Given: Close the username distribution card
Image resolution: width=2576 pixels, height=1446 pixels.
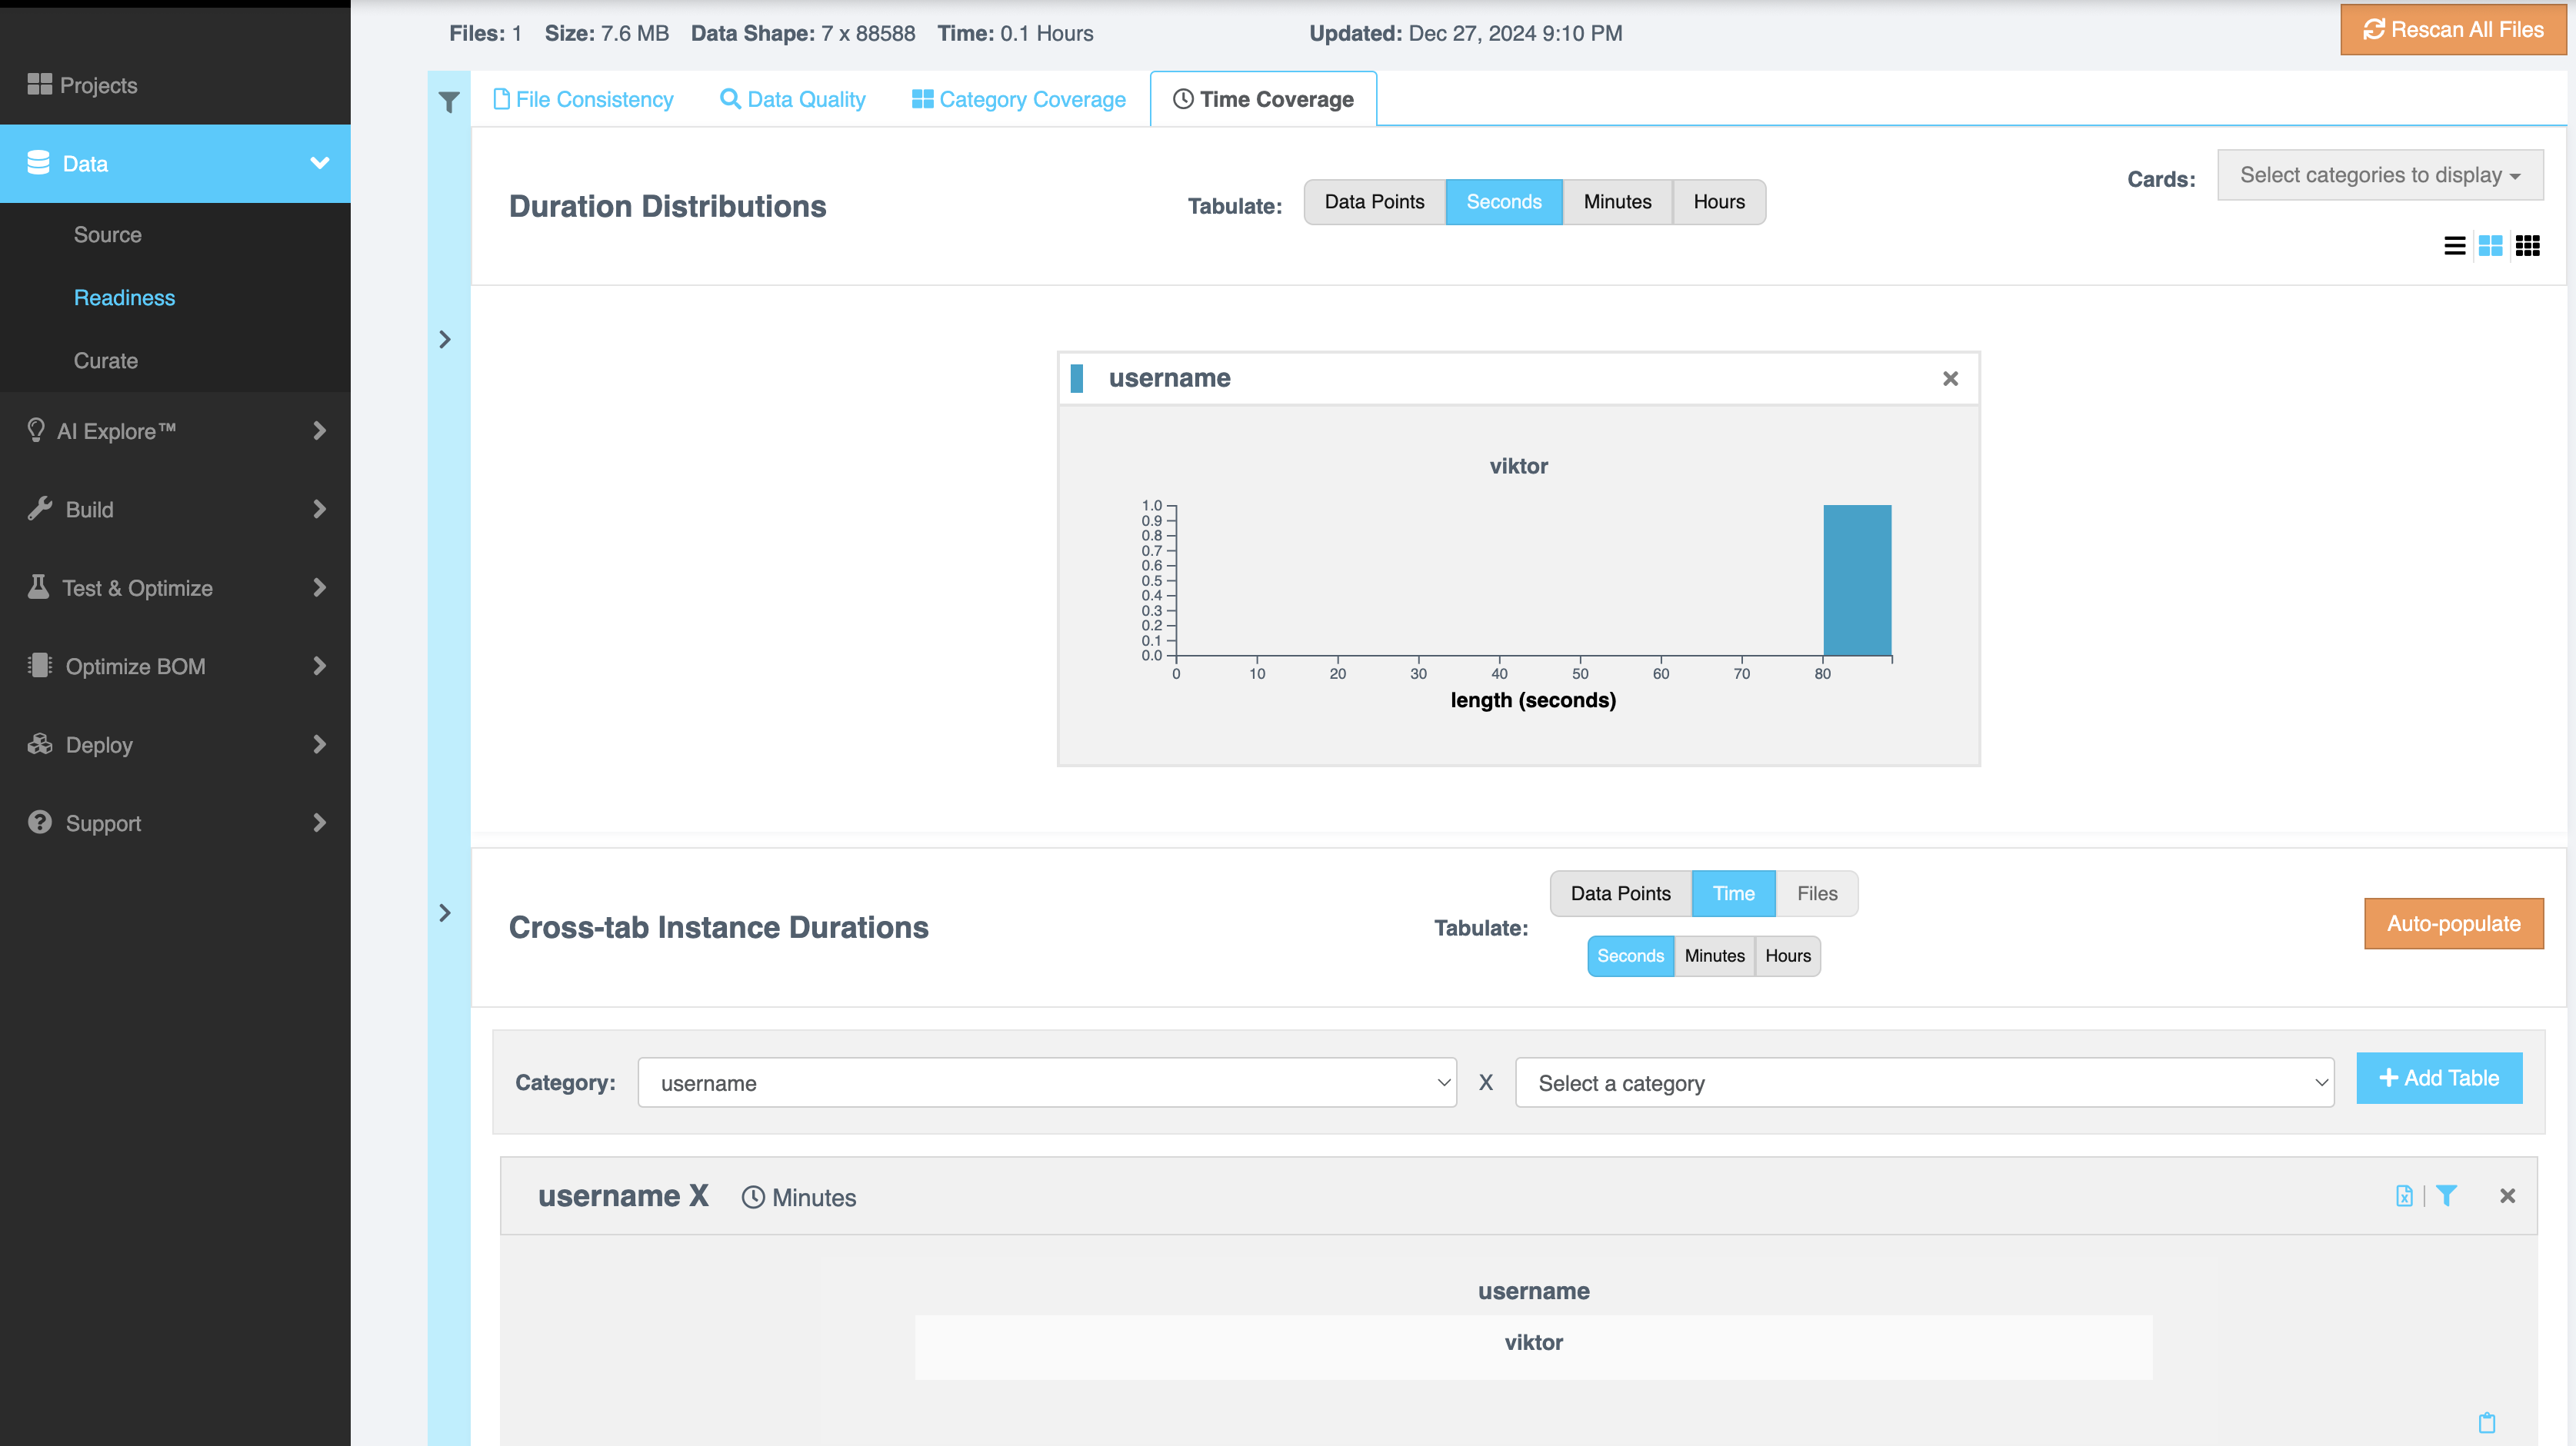Looking at the screenshot, I should point(1950,379).
